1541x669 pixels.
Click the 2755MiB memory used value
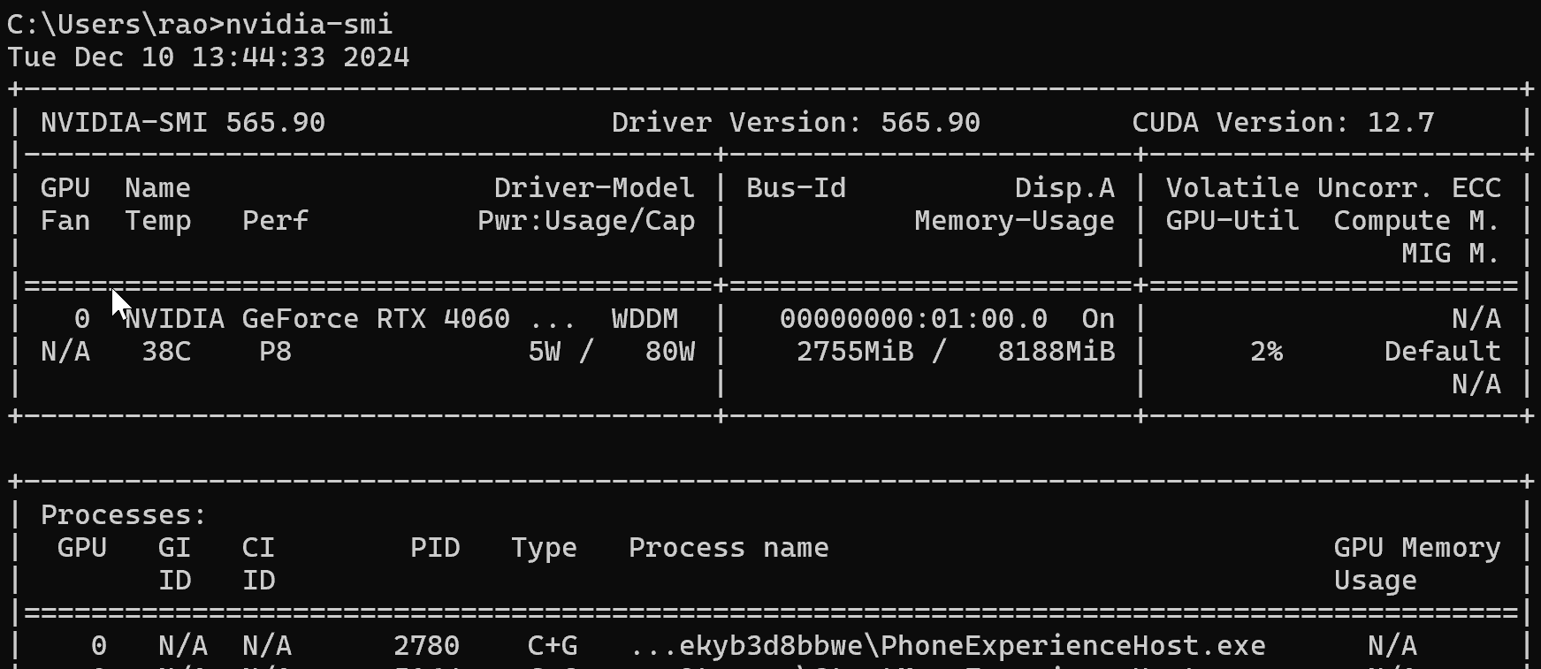855,352
